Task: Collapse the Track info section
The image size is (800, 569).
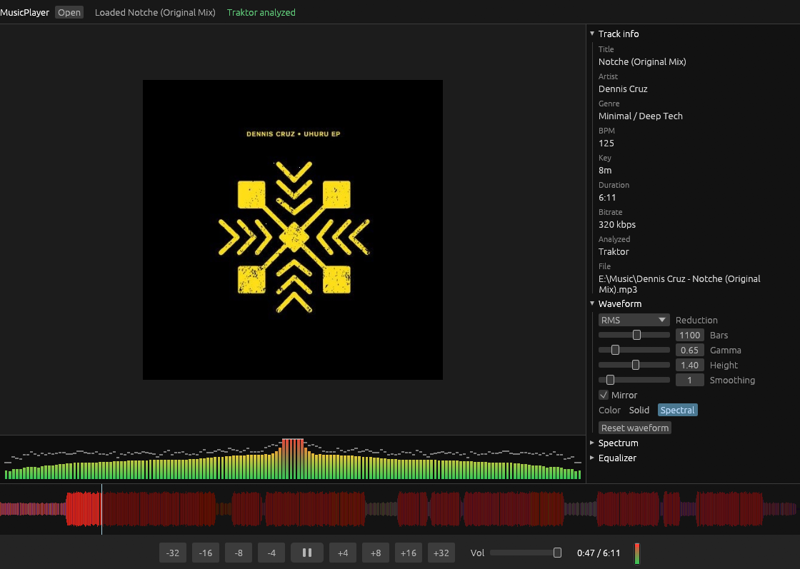Action: [592, 34]
